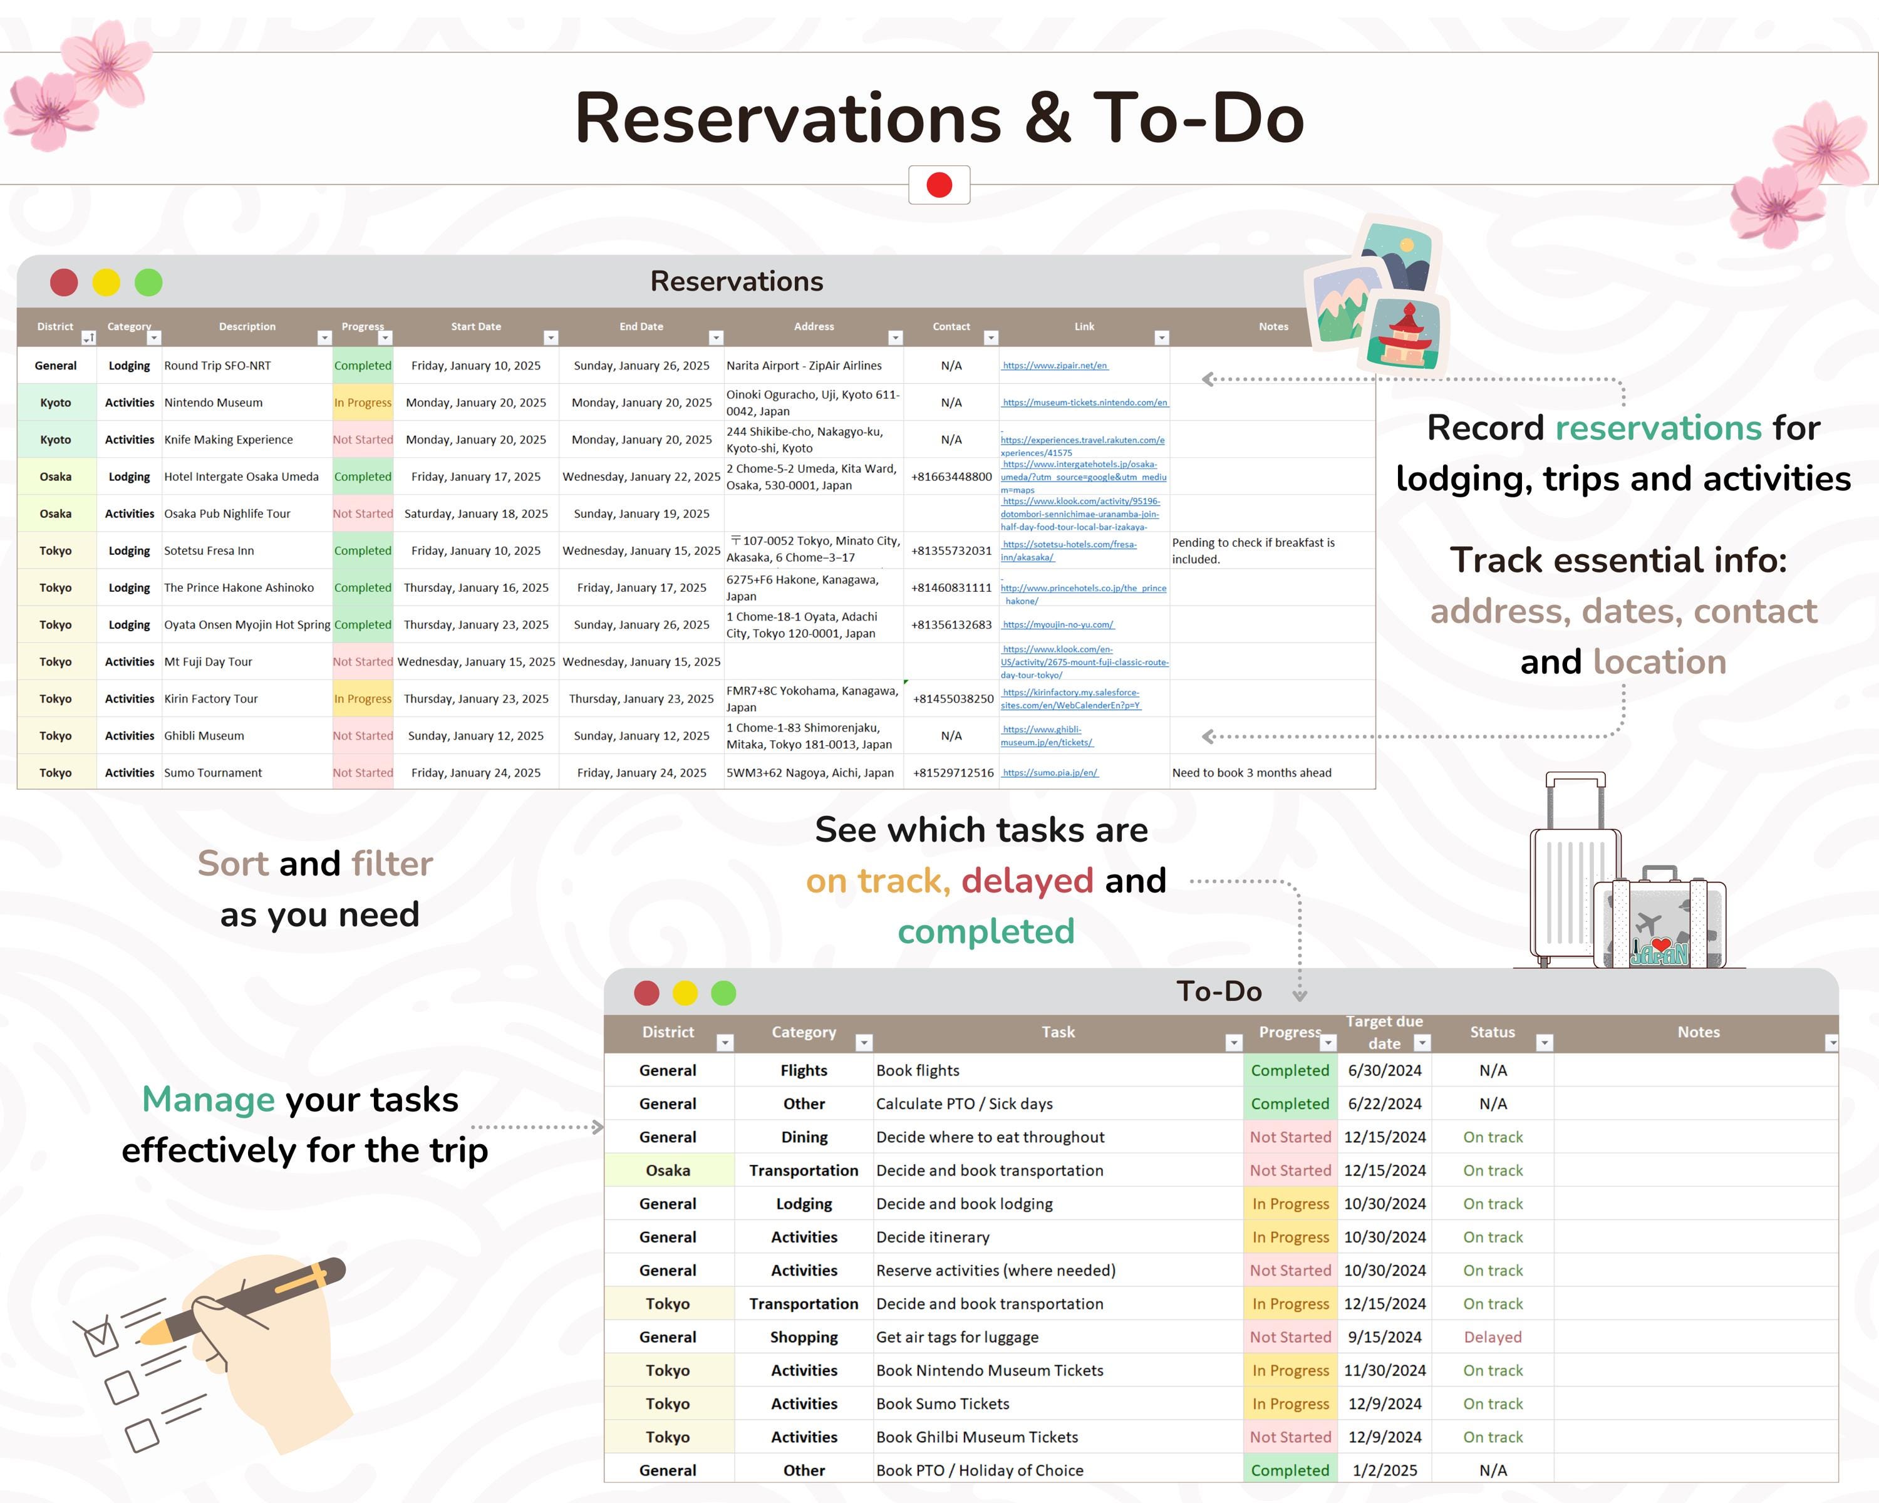Click the yellow minimize circle on Reservations window

click(105, 282)
